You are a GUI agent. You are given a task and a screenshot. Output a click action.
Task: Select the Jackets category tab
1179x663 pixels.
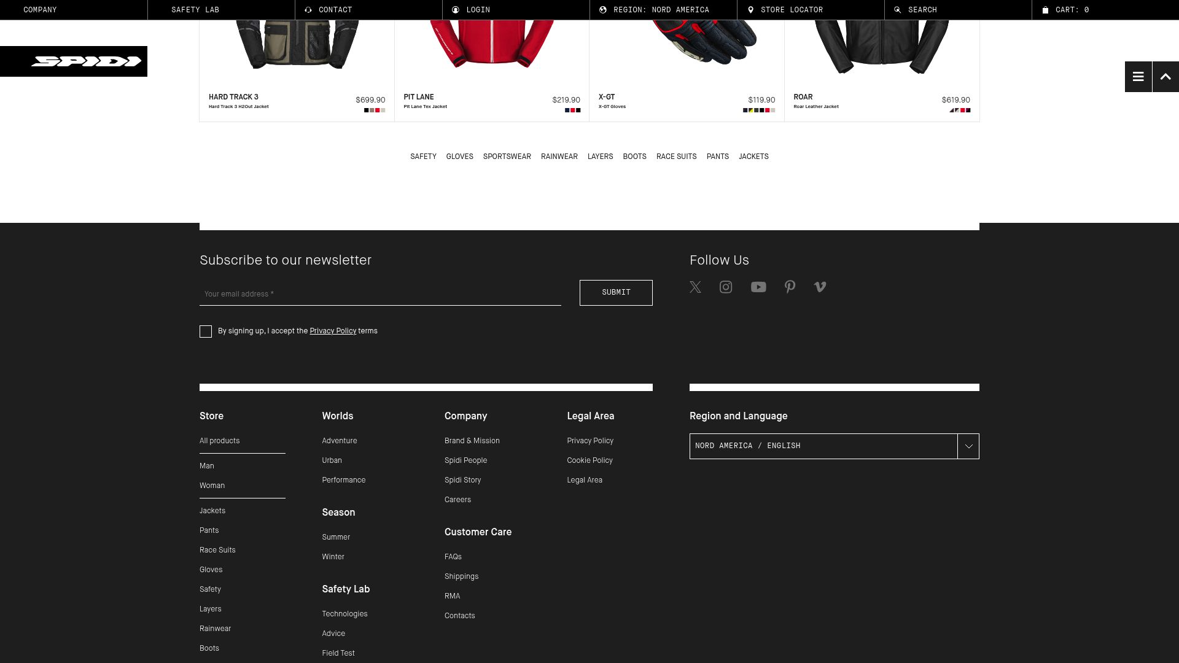(x=753, y=157)
